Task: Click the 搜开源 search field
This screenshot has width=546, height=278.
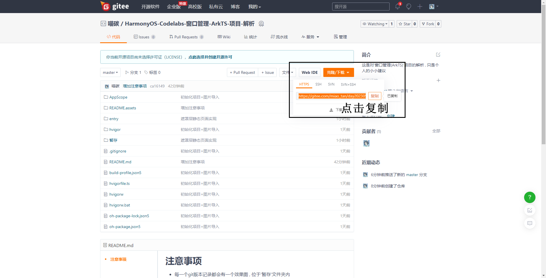Action: coord(361,7)
